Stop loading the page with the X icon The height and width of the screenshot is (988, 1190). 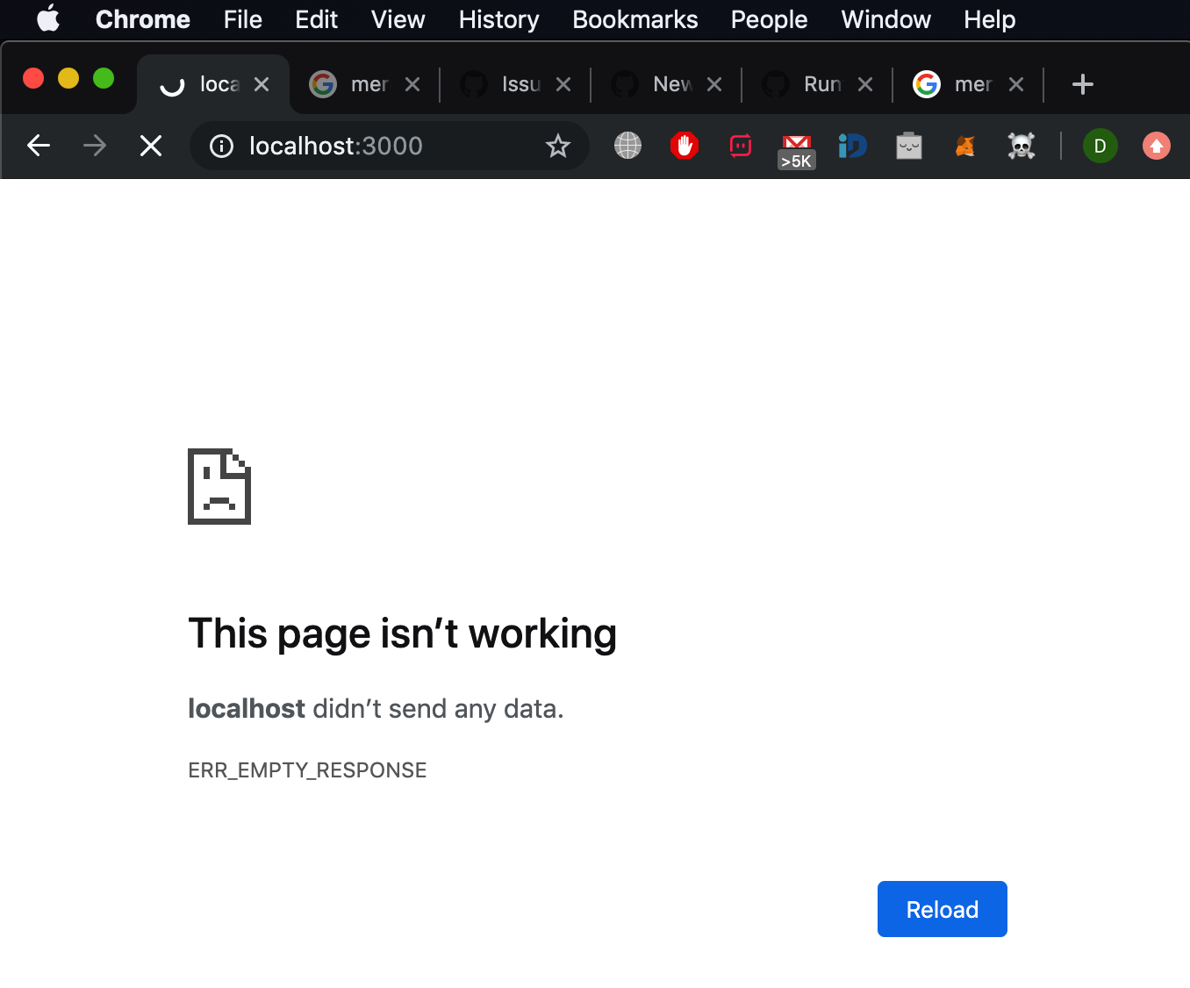tap(151, 146)
